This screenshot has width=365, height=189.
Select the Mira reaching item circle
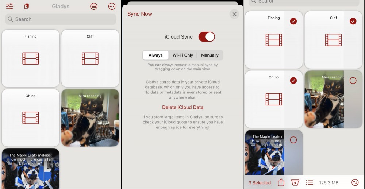click(353, 81)
